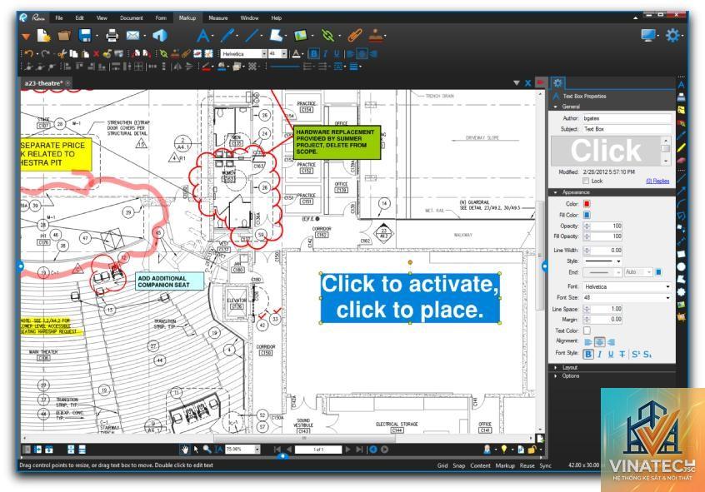Click the magnifier Zoom tool in navigation bar
Image resolution: width=705 pixels, height=492 pixels.
[x=207, y=450]
